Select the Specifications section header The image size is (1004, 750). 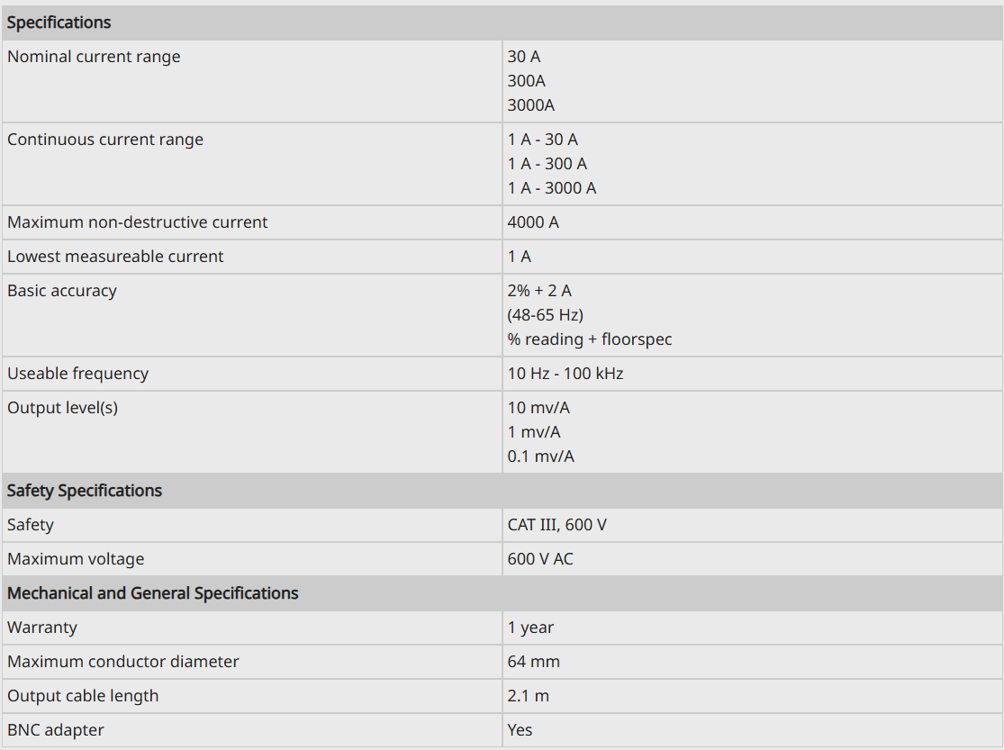[502, 23]
